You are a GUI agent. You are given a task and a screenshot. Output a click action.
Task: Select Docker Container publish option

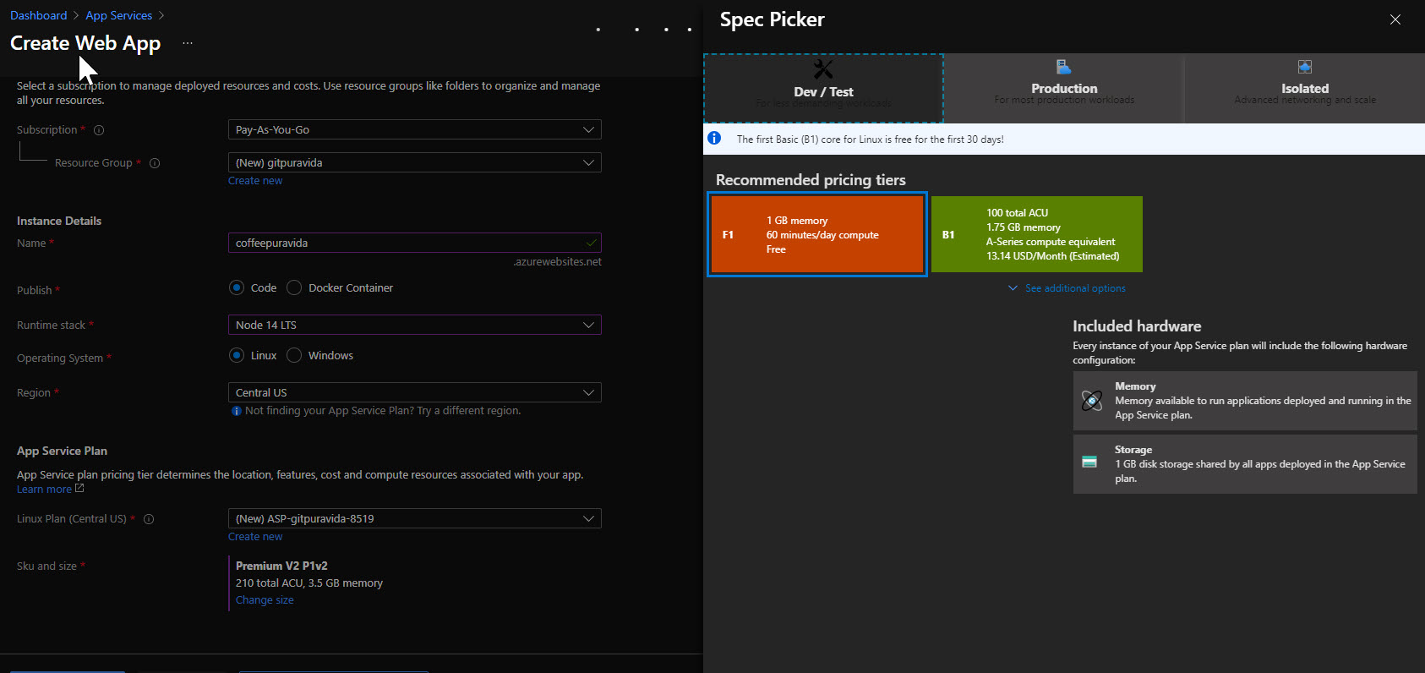pos(294,288)
